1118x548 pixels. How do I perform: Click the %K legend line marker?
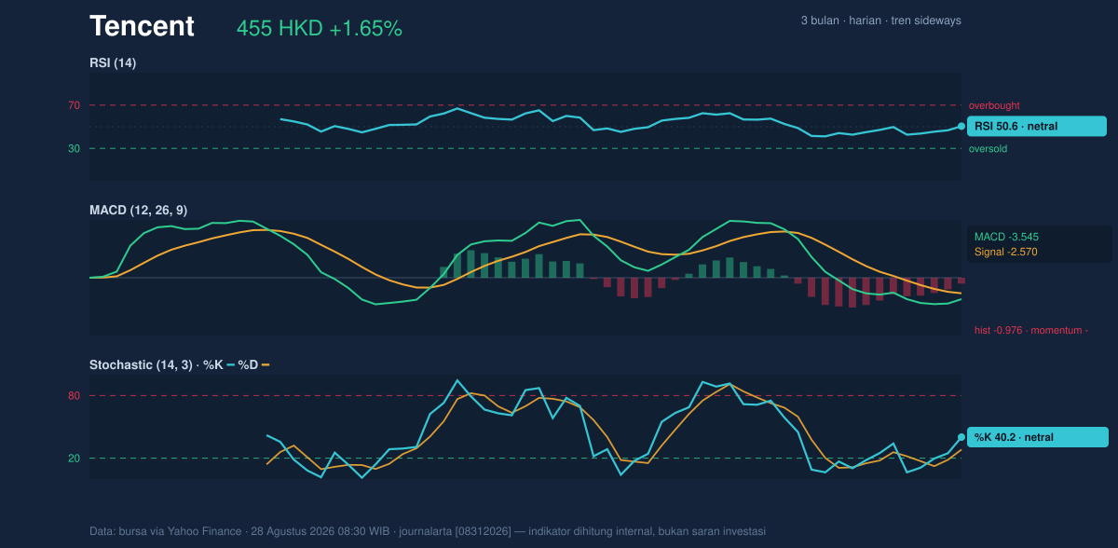click(x=230, y=364)
